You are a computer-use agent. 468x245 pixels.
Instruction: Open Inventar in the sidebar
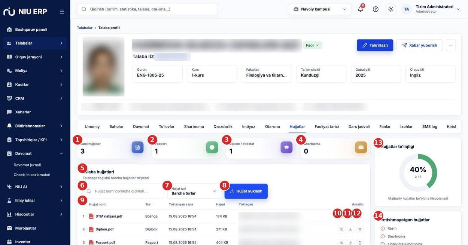pyautogui.click(x=35, y=242)
